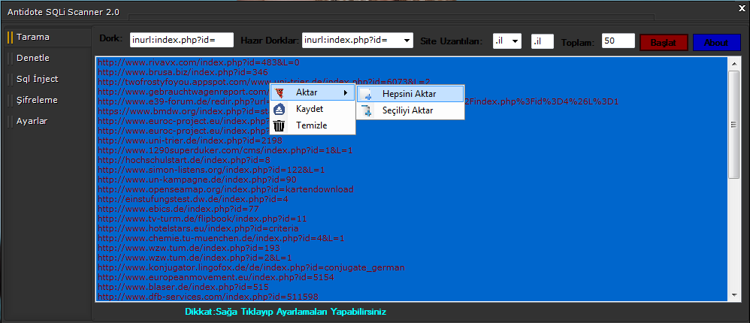Select the chemie.tu-muenchen.de URL row
Screen dimensions: 750x323
click(x=221, y=238)
